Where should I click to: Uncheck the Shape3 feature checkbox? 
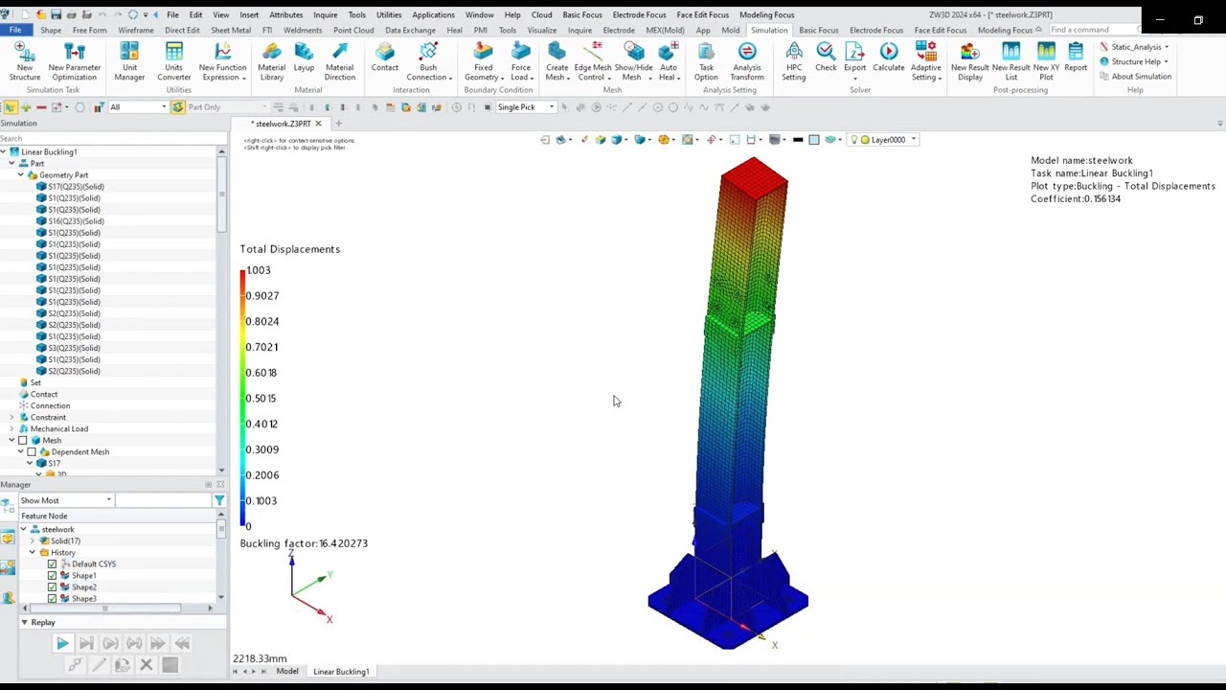(52, 599)
